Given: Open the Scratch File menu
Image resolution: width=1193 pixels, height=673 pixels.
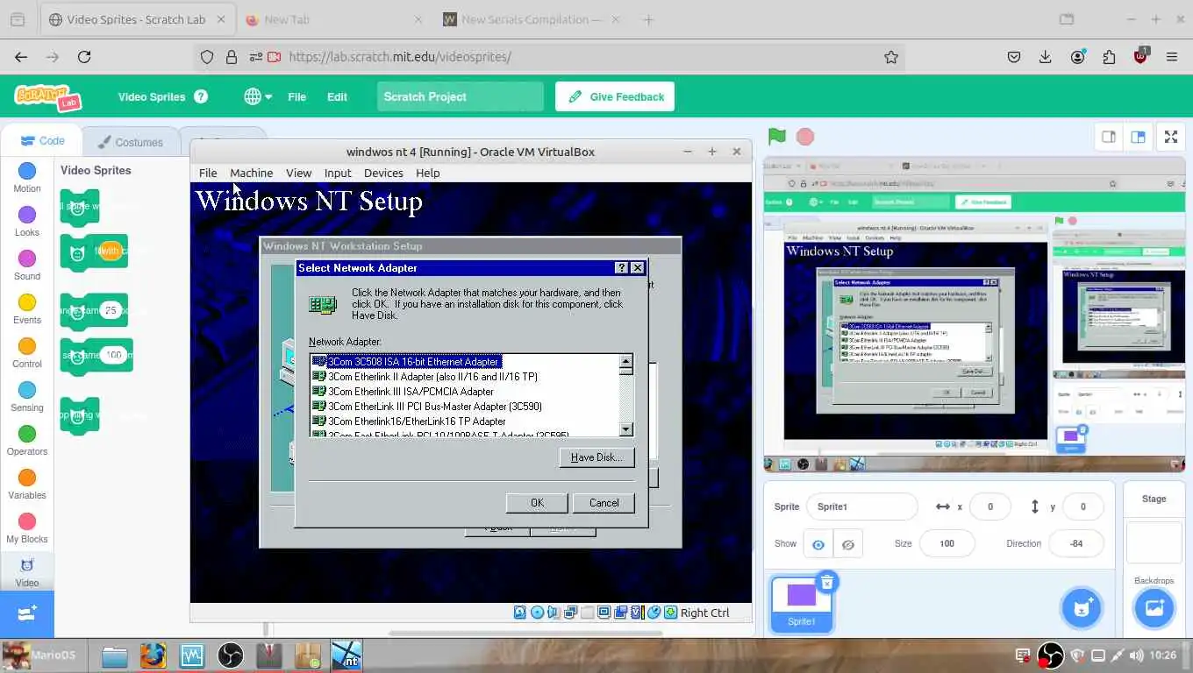Looking at the screenshot, I should [x=296, y=96].
